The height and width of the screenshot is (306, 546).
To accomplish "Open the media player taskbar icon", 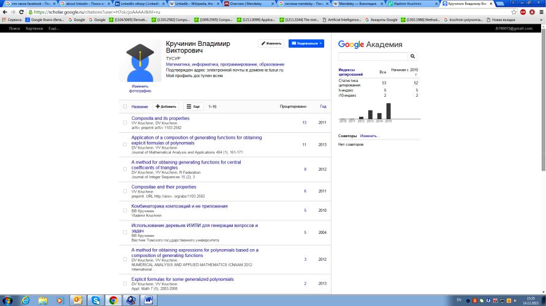I will (59, 300).
